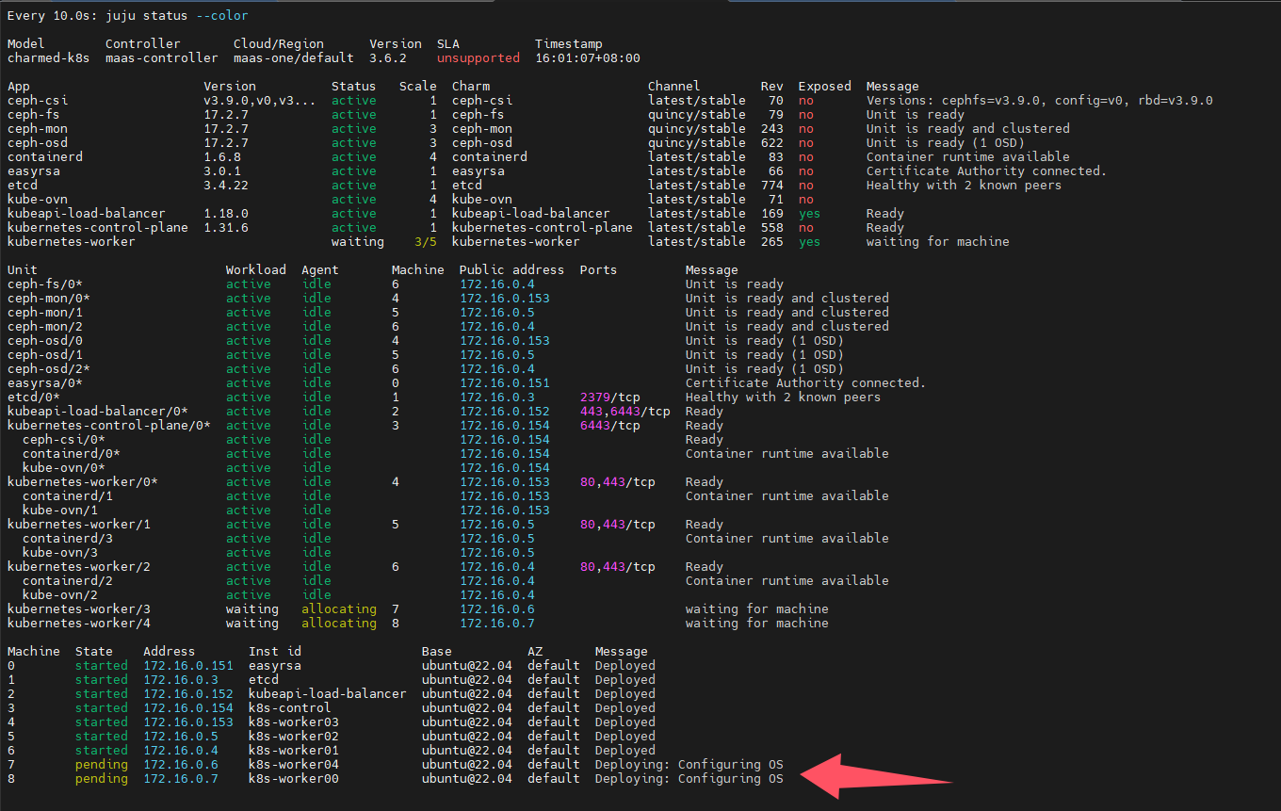Select etcd version '3.4.22'
This screenshot has height=811, width=1281.
[226, 186]
